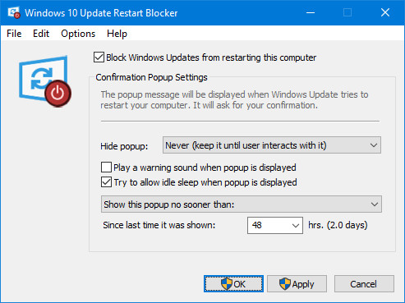405x303 pixels.
Task: Close the Restart Blocker window
Action: (385, 12)
